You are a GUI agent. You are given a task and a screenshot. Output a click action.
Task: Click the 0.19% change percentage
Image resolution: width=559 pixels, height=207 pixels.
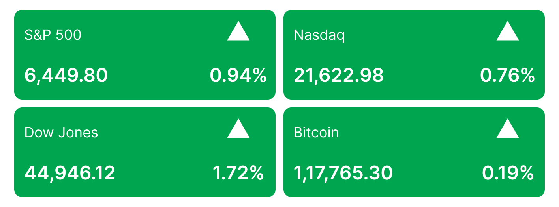508,173
